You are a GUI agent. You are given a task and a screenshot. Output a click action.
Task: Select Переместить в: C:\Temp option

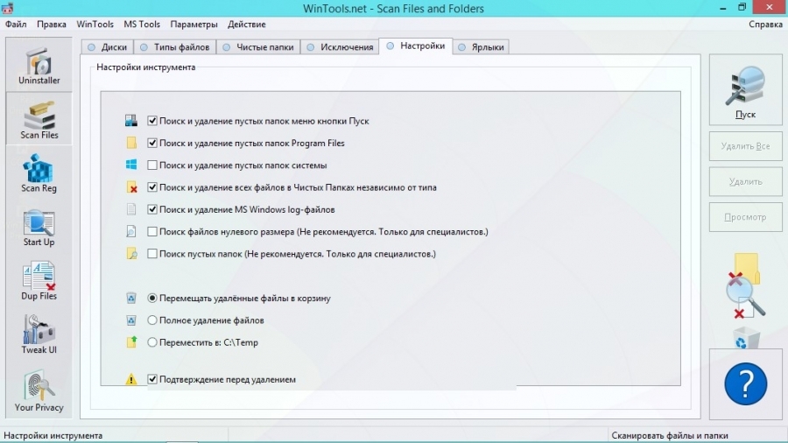[152, 342]
